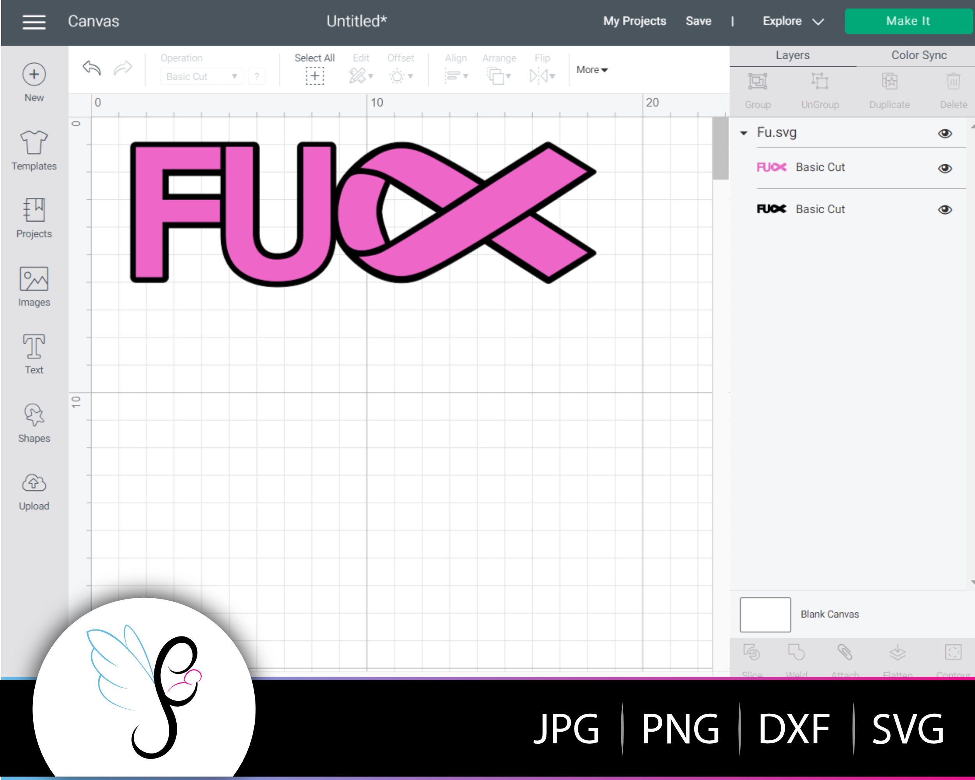
Task: Hide the entire Fu.svg group
Action: pos(944,133)
